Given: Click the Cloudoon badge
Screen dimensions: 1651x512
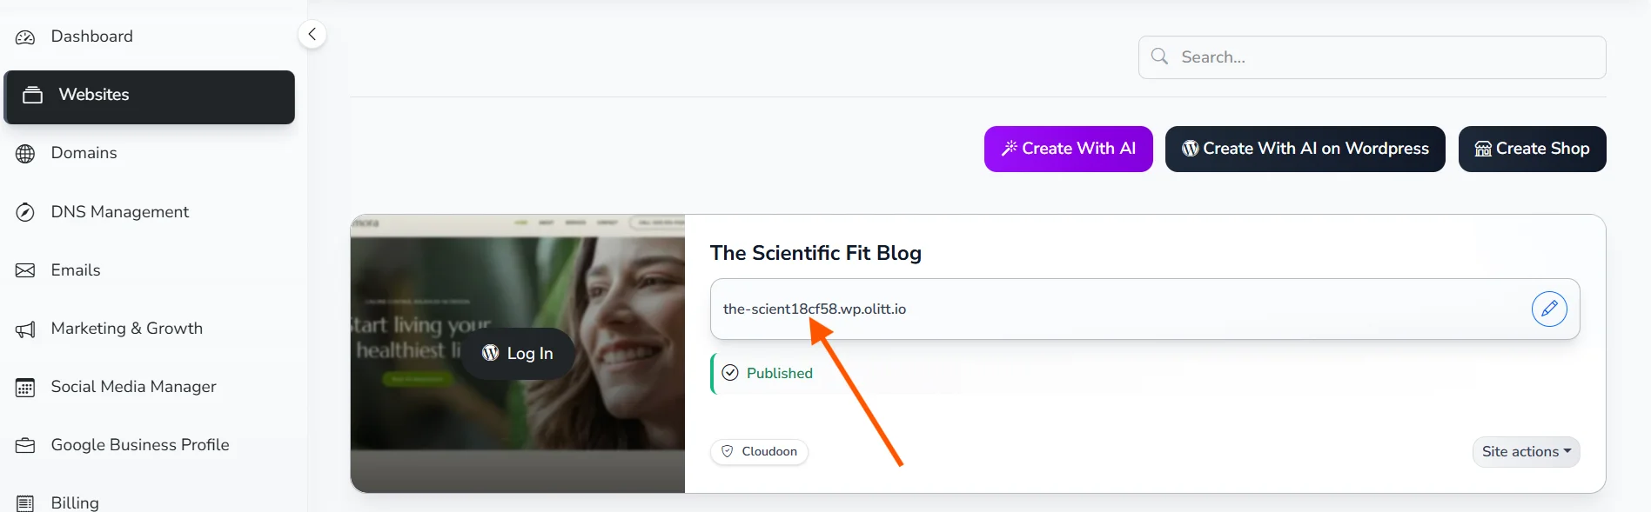Looking at the screenshot, I should [759, 452].
